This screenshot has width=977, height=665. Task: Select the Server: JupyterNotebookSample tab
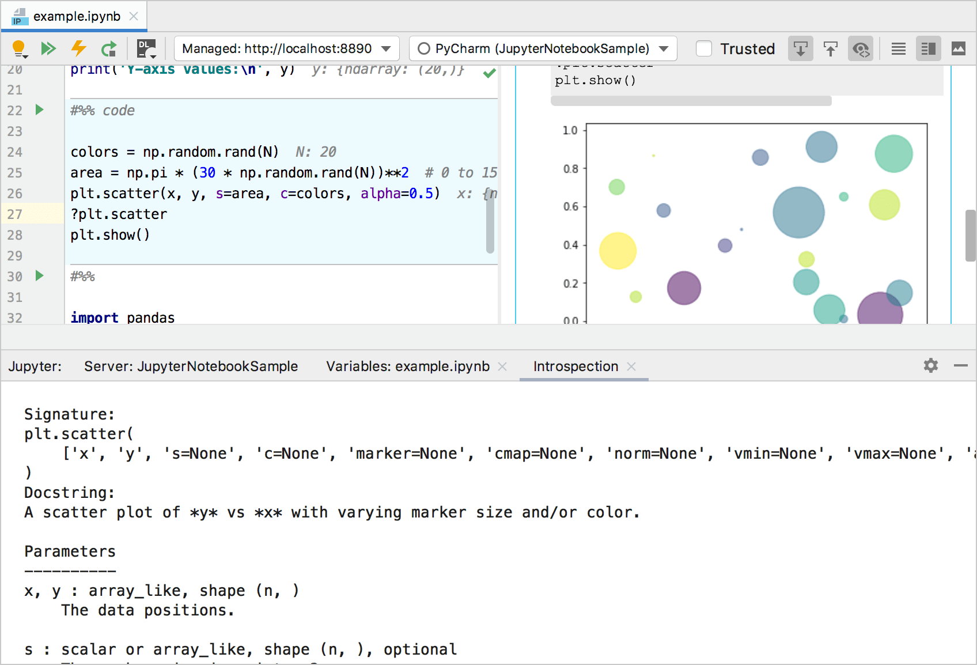[191, 365]
